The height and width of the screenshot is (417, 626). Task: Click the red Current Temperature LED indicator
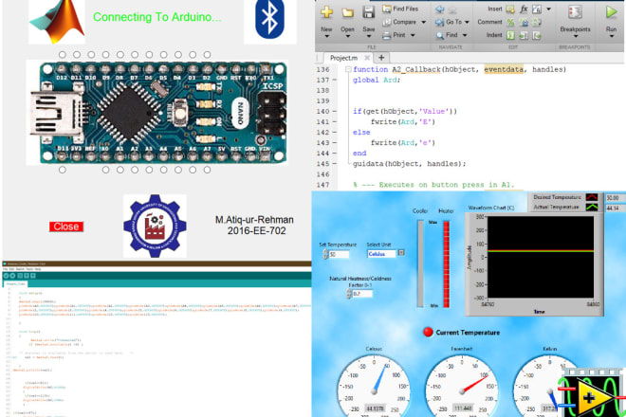point(428,332)
